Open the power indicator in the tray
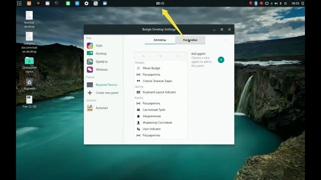Image resolution: width=321 pixels, height=180 pixels. coord(285,3)
